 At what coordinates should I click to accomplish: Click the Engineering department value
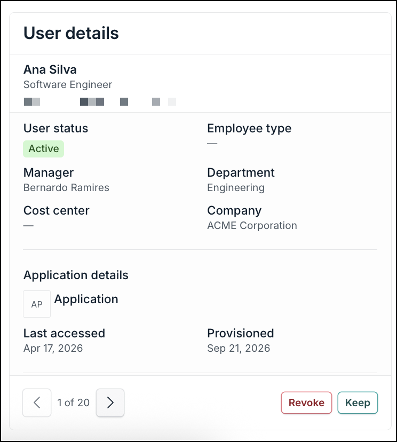(x=236, y=188)
